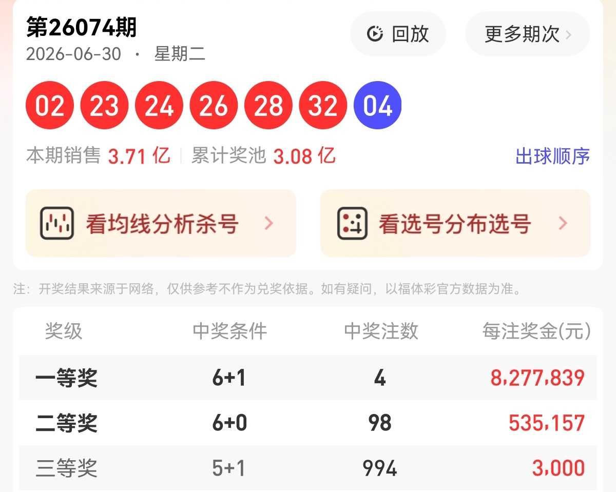Tap the arrow on 看均线分析杀号 card
Viewport: 616px width, 492px height.
268,223
